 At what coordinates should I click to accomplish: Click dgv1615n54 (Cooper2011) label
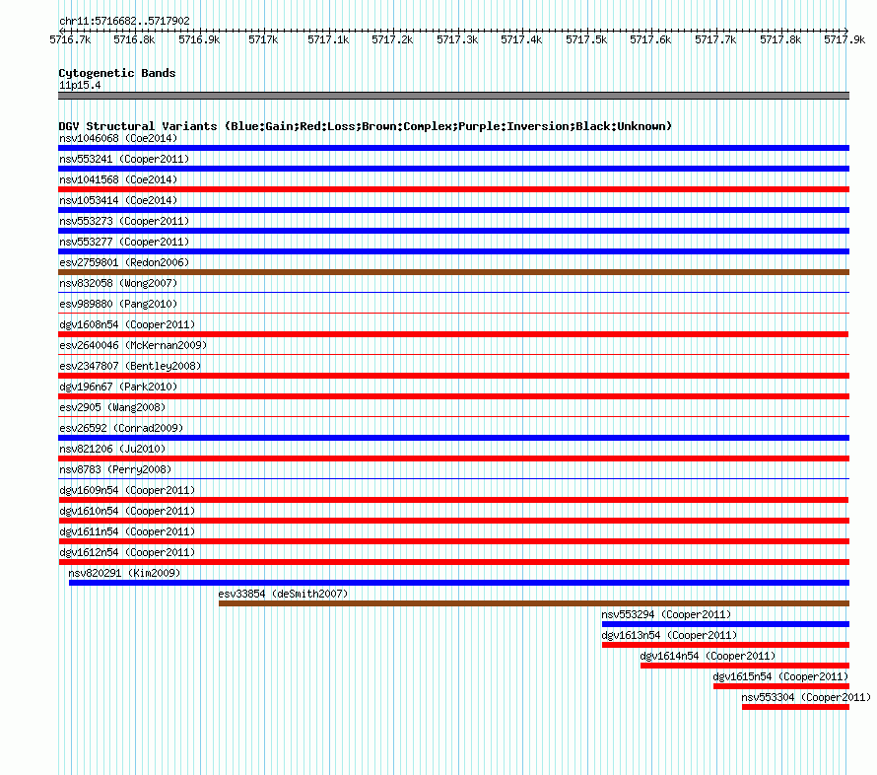[780, 676]
